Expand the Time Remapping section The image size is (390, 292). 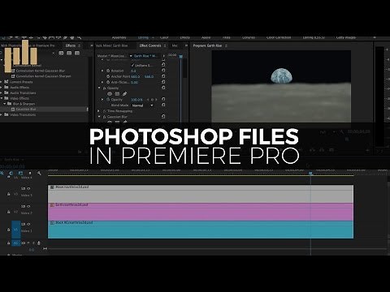99,111
